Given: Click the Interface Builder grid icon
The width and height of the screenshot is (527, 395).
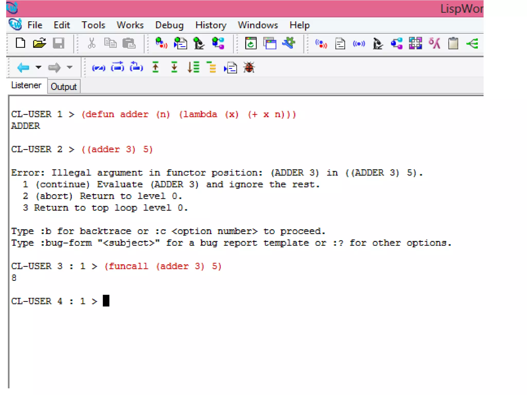Looking at the screenshot, I should 415,43.
